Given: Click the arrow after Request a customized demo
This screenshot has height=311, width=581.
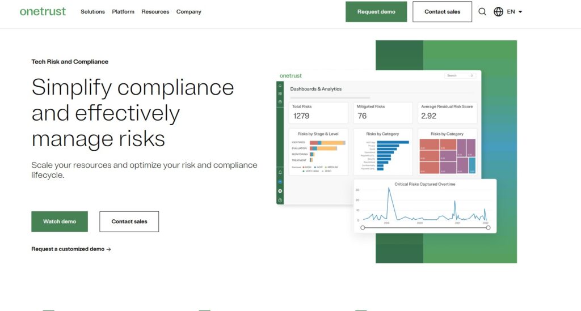Looking at the screenshot, I should click(108, 249).
